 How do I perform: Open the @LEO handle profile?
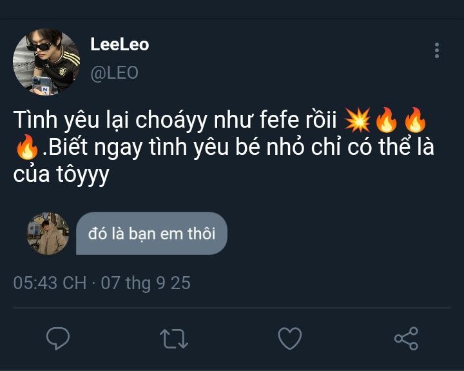coord(114,72)
